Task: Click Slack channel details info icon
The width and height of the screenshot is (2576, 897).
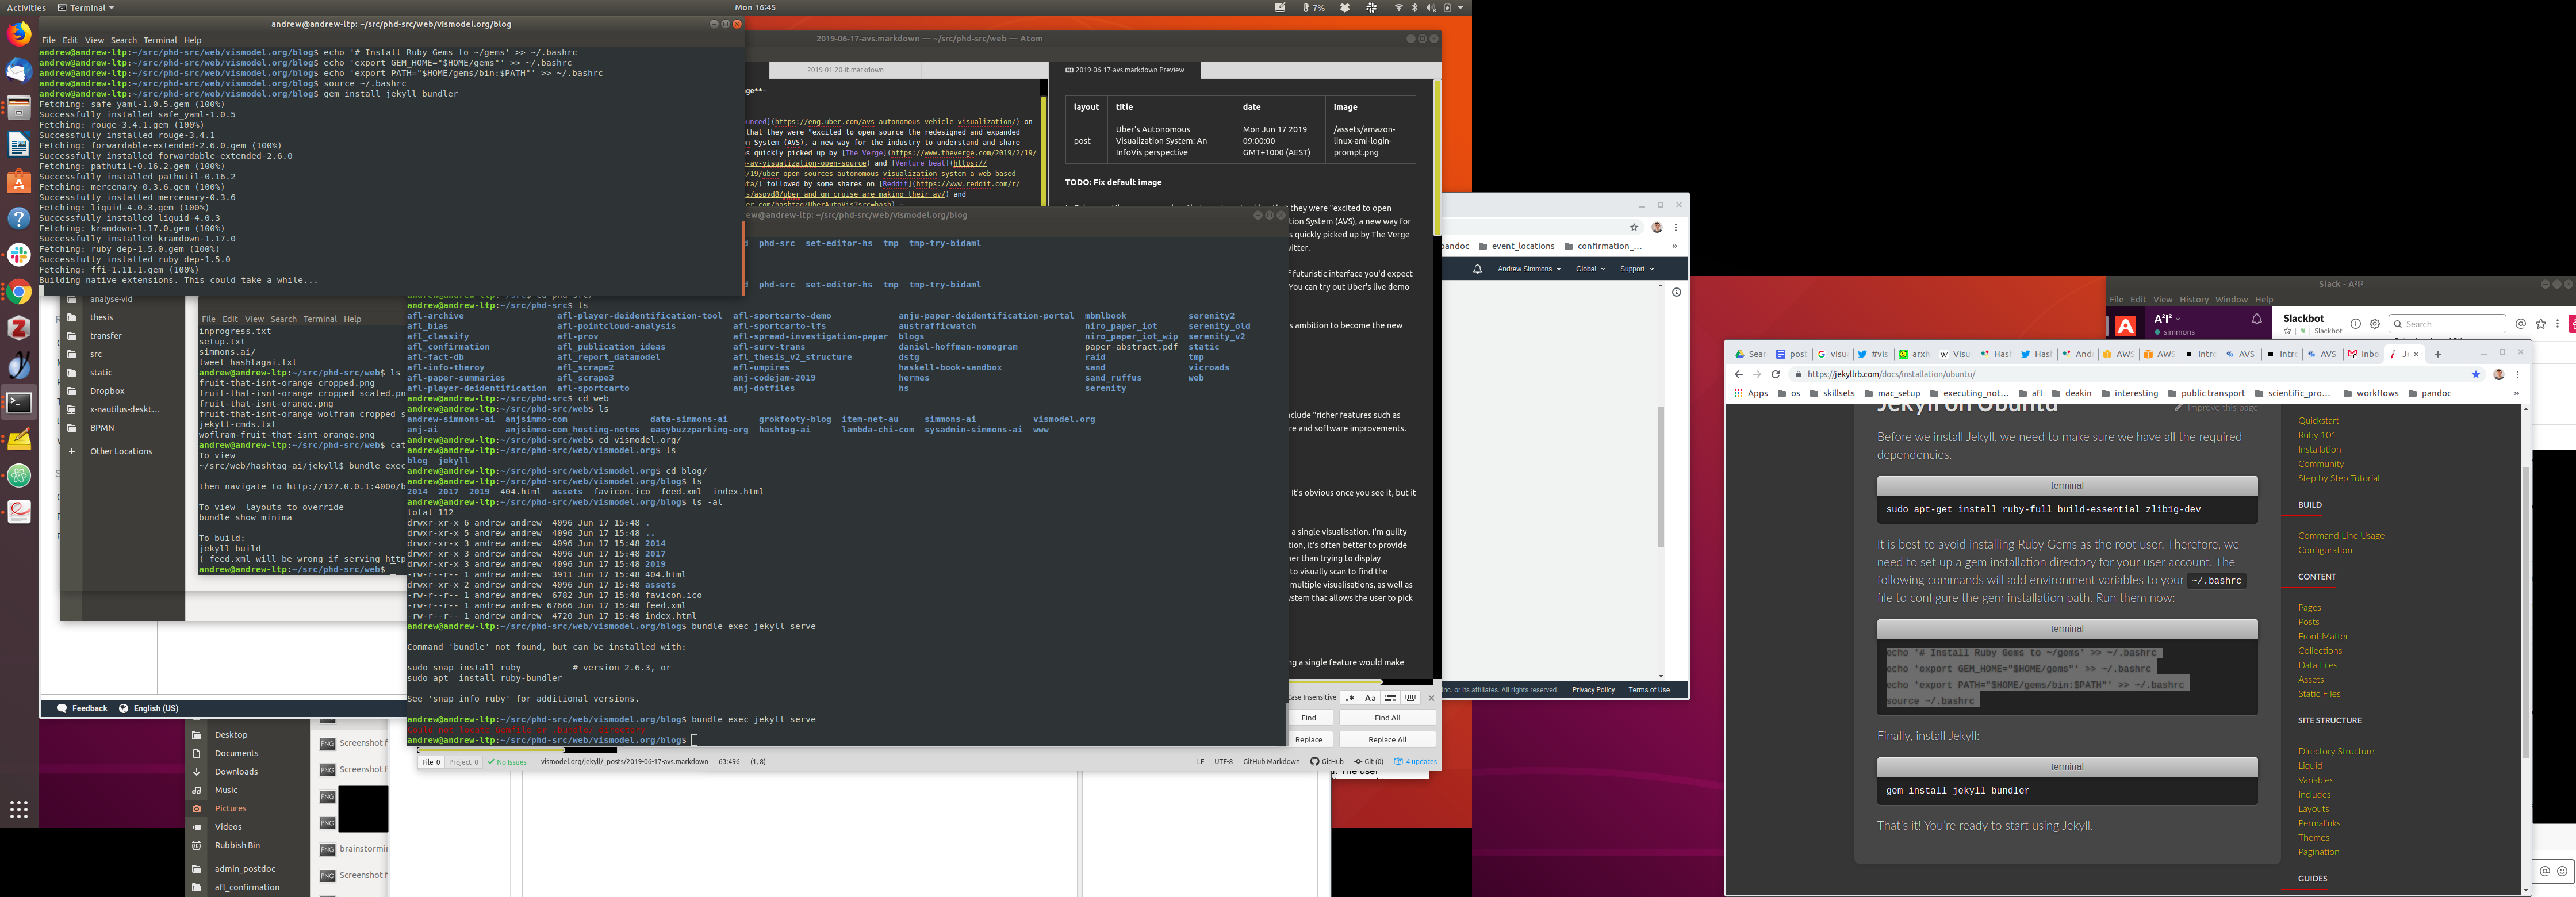Action: tap(2355, 324)
